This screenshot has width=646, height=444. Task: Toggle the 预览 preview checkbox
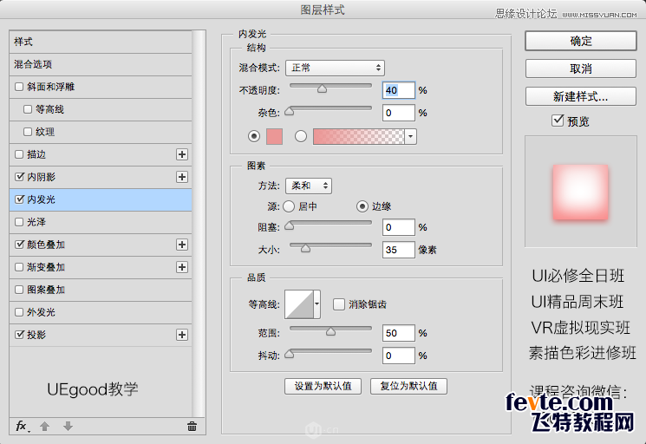coord(558,121)
